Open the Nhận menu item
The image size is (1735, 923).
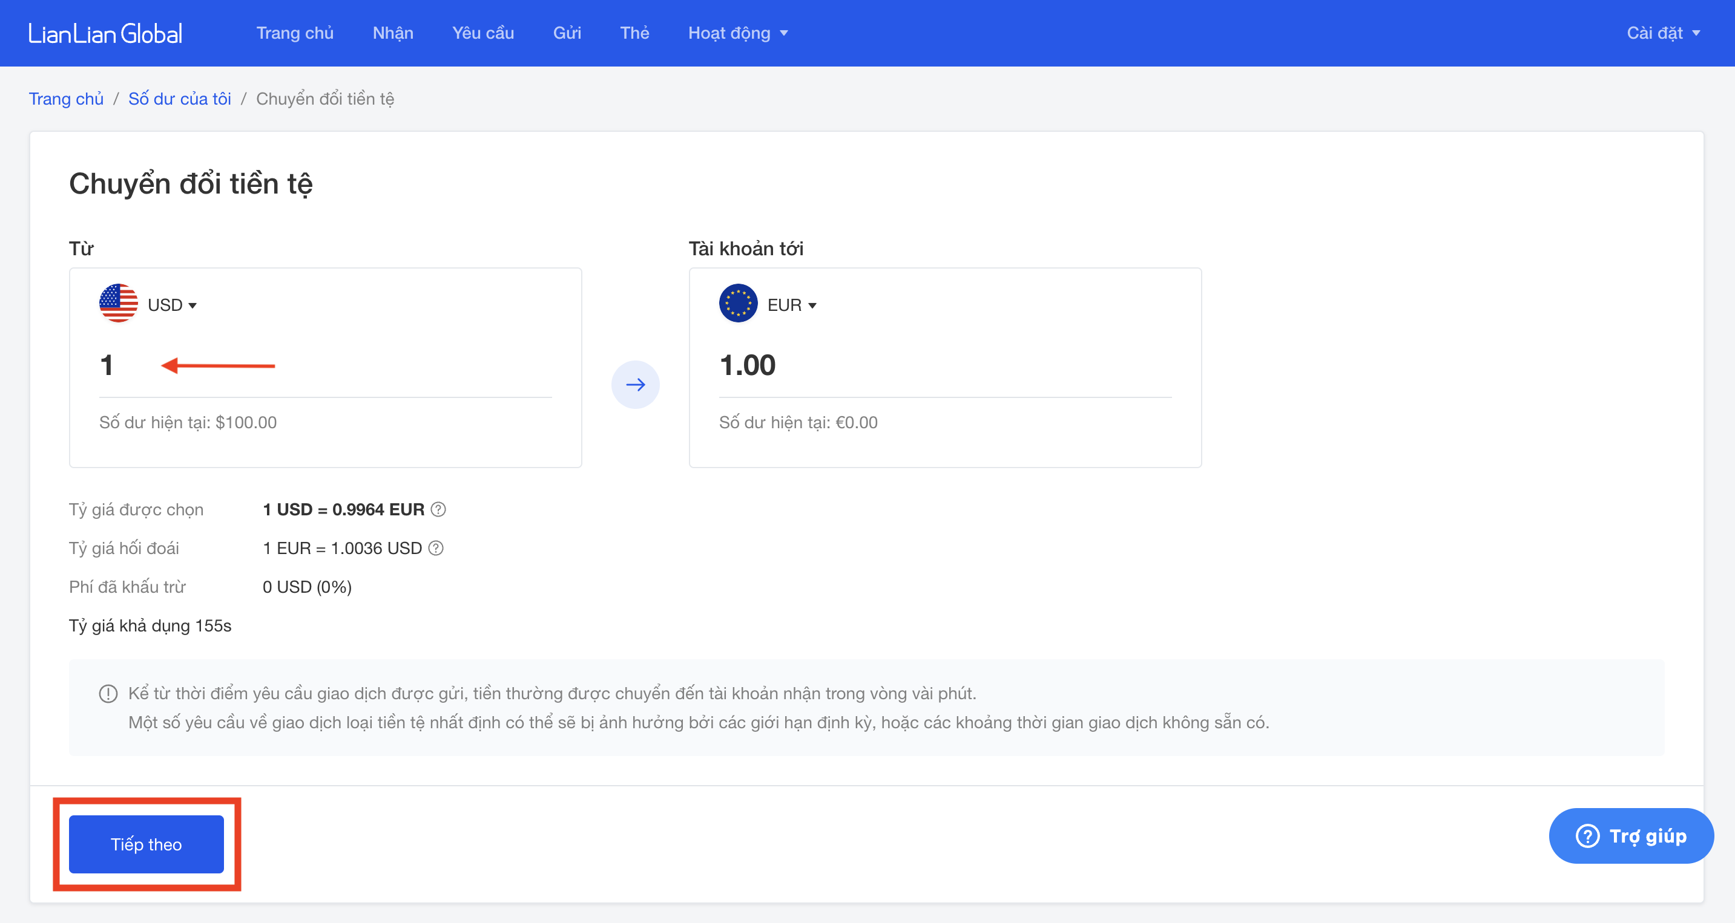tap(393, 33)
